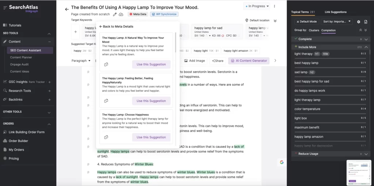Collapse the Content submenu
The height and width of the screenshot is (186, 374).
point(49,42)
